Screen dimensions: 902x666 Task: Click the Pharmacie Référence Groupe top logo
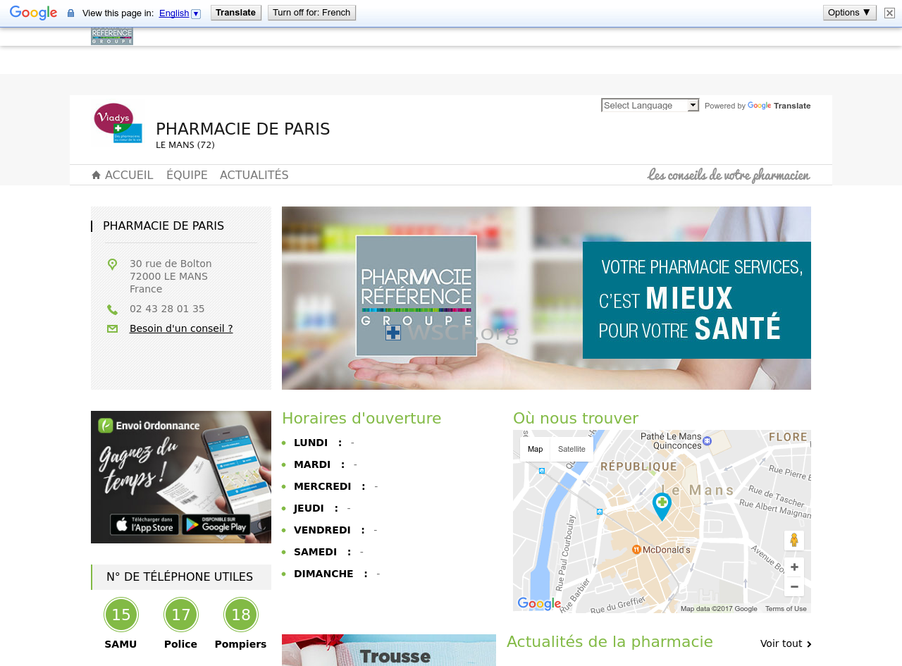[112, 36]
